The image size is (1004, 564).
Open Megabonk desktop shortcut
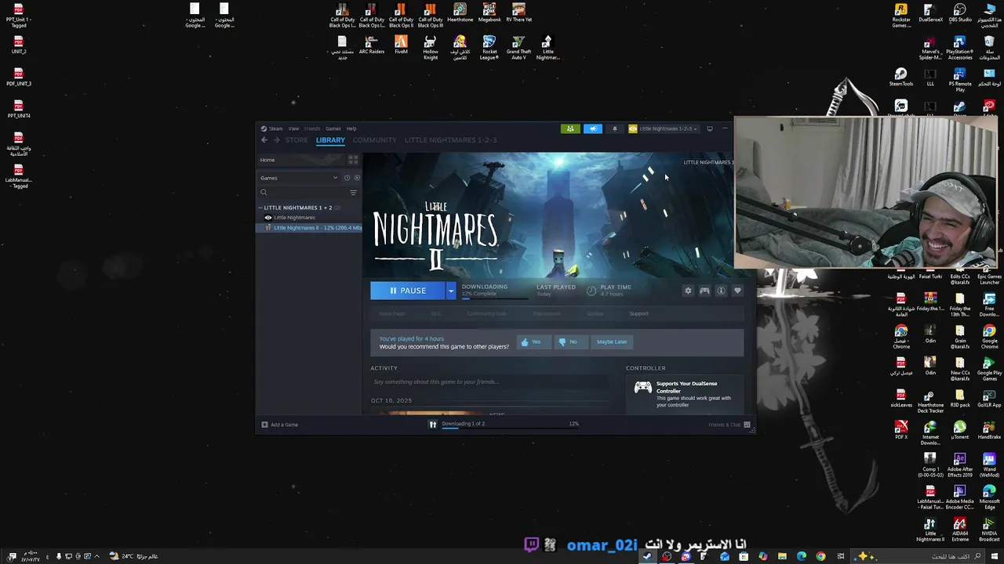click(x=489, y=13)
